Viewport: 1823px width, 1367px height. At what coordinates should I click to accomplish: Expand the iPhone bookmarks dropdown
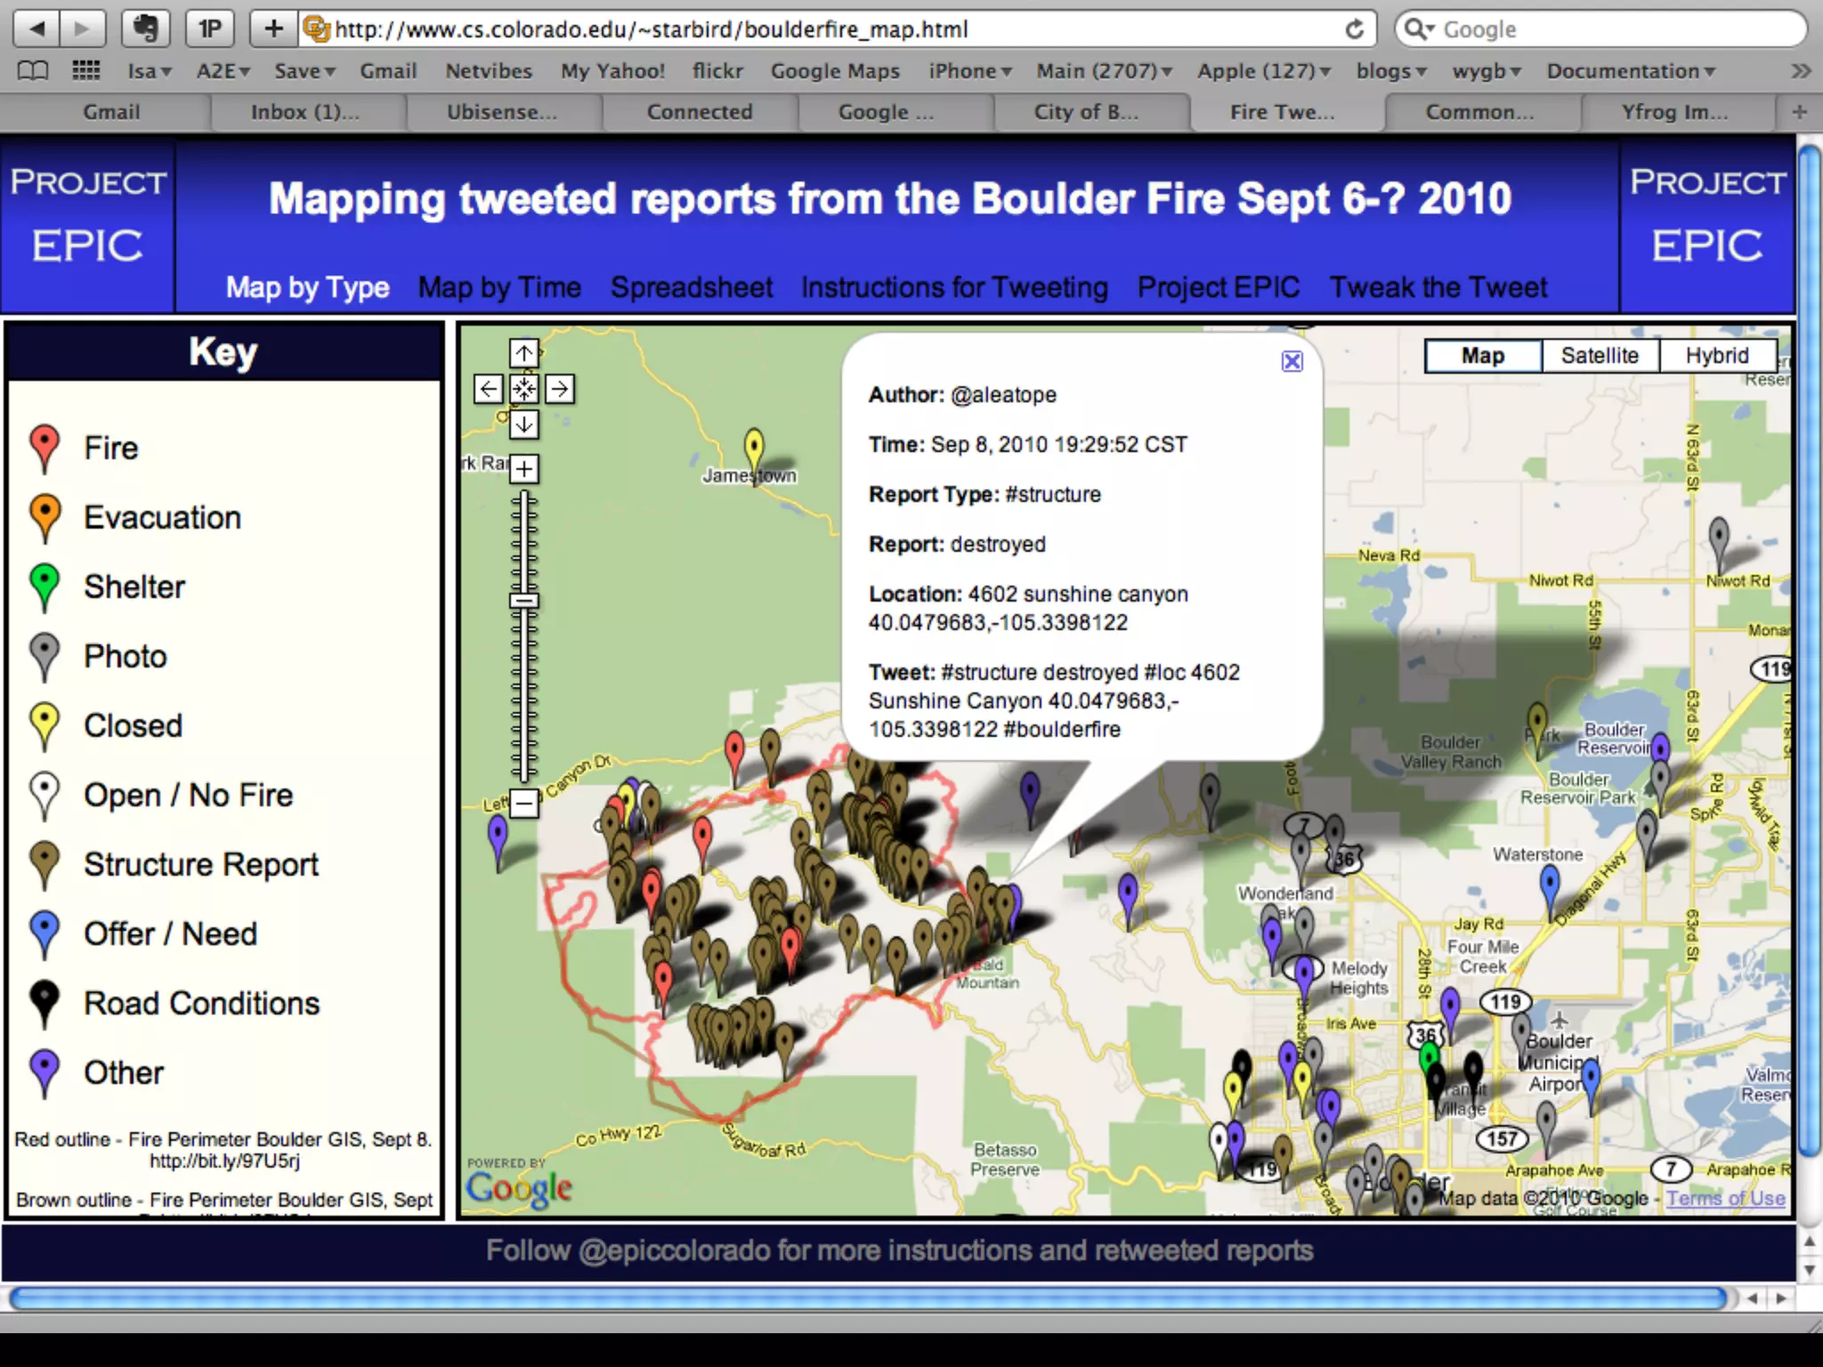[969, 71]
